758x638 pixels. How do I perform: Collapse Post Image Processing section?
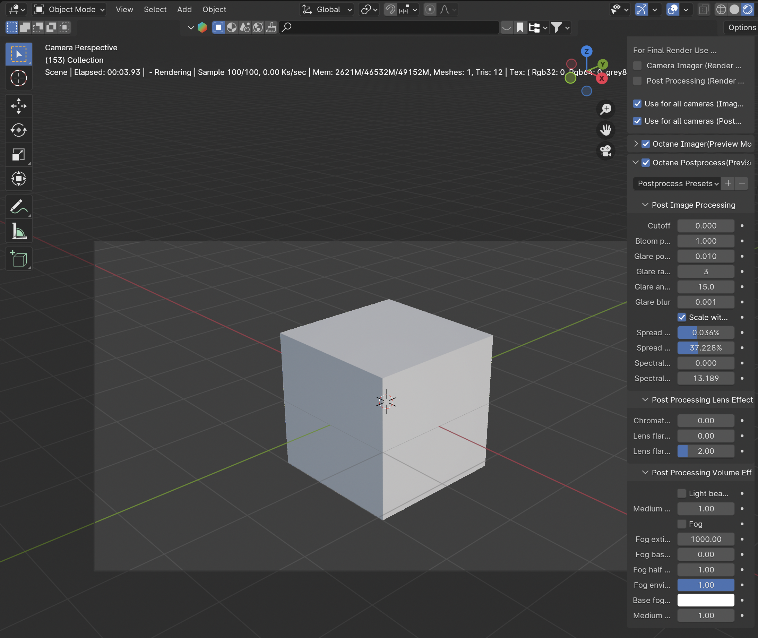645,205
